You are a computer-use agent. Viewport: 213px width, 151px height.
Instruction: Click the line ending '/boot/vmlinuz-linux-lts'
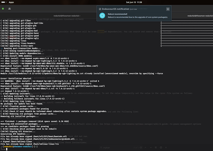point(30,144)
